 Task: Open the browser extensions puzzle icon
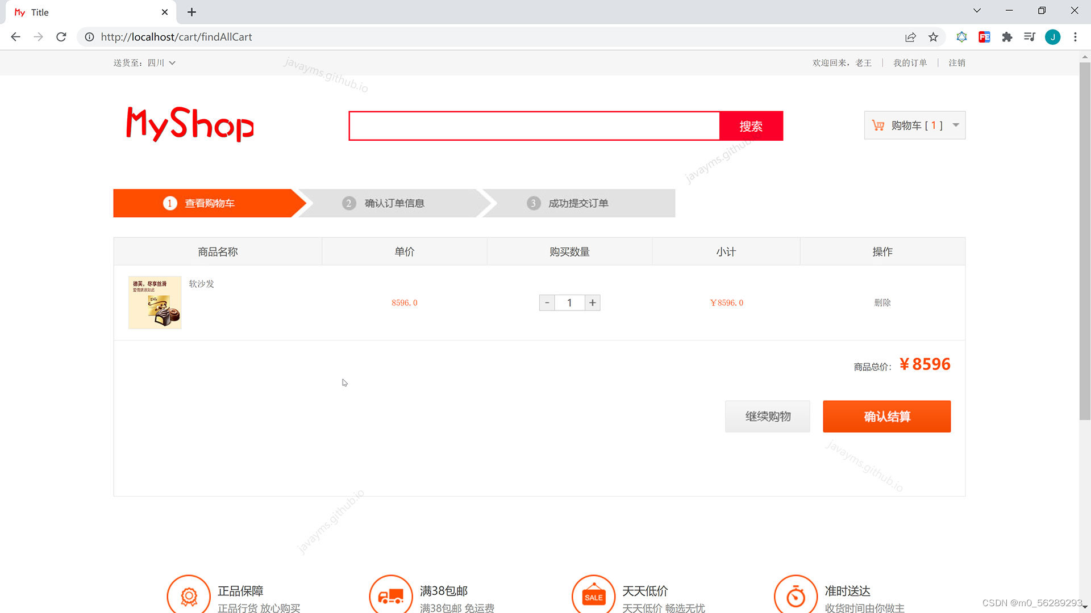pos(1007,37)
